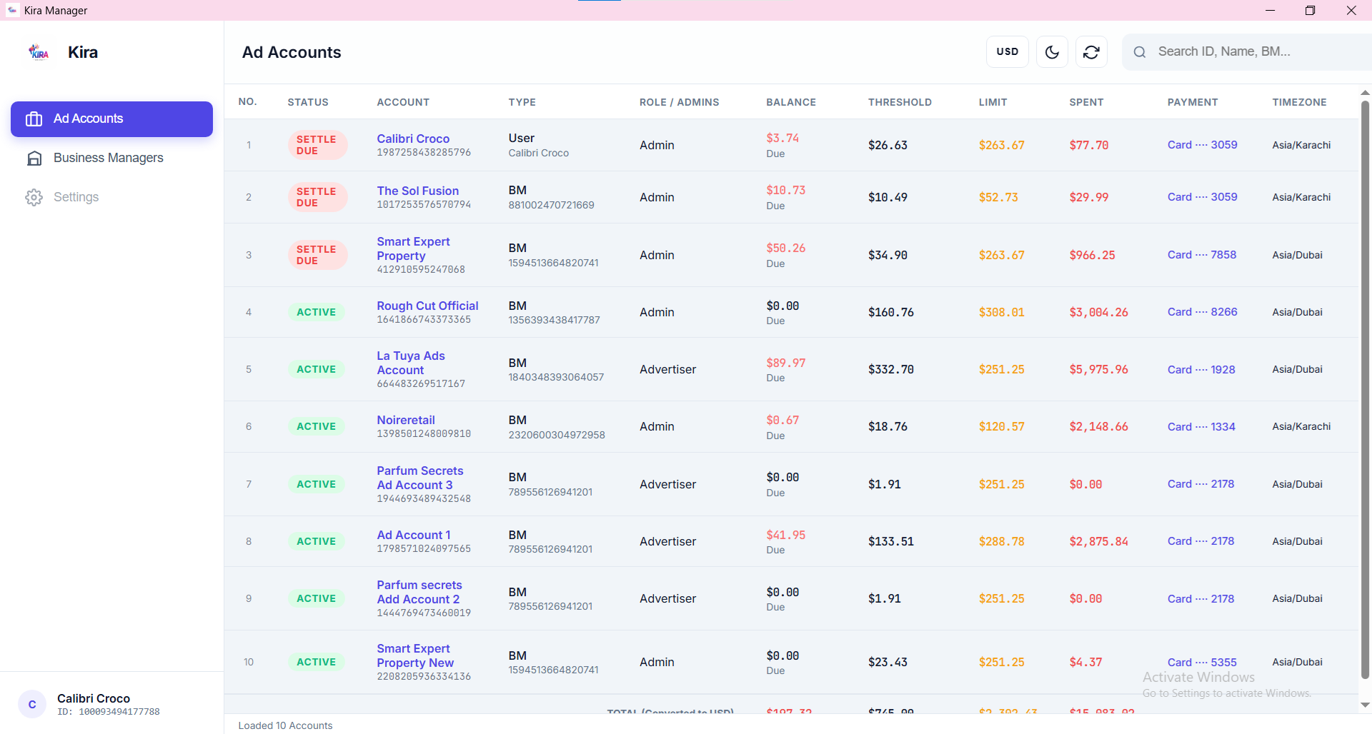Click the Ad Accounts briefcase icon
Screen dimensions: 1372x734
(x=34, y=119)
